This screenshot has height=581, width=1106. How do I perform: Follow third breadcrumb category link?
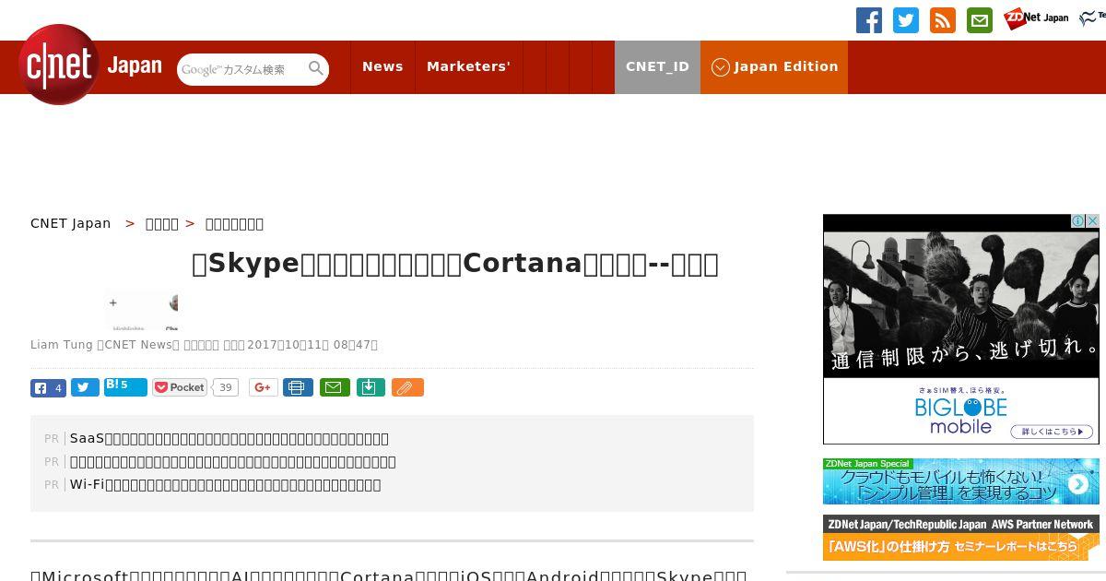234,223
